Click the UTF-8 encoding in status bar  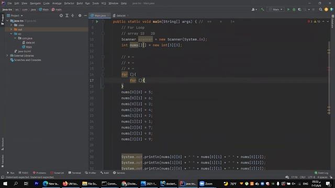point(311,178)
